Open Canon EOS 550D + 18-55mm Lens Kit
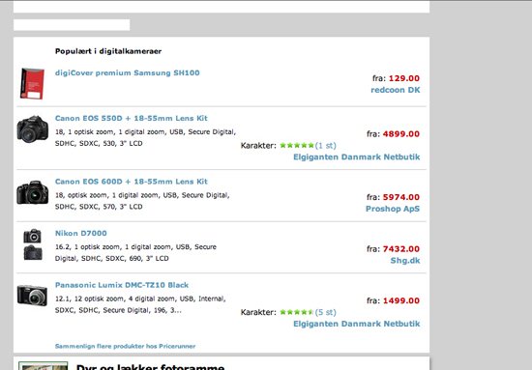Image resolution: width=532 pixels, height=370 pixels. [131, 118]
